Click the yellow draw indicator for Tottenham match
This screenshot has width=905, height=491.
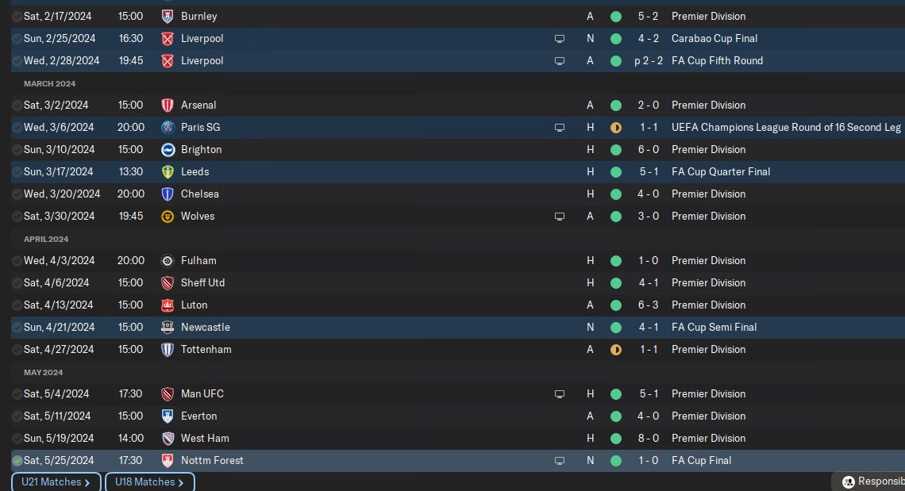615,349
